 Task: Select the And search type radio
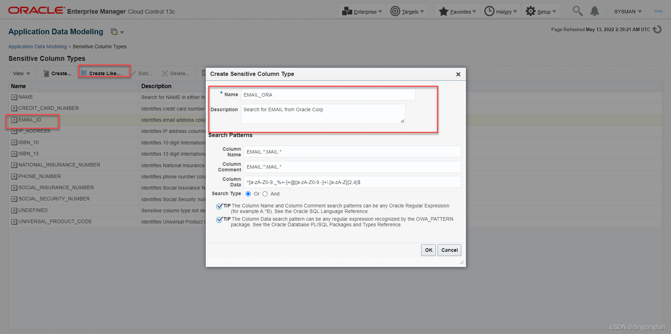[265, 194]
